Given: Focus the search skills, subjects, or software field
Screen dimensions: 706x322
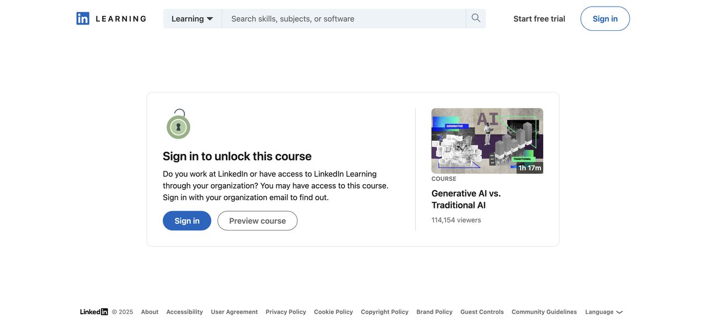Looking at the screenshot, I should tap(344, 19).
